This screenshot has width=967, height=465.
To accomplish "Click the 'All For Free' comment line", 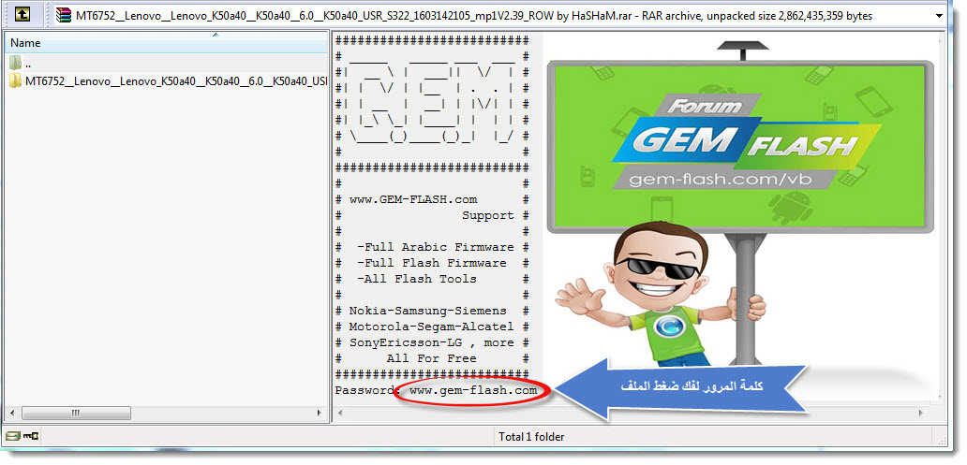I will [432, 358].
